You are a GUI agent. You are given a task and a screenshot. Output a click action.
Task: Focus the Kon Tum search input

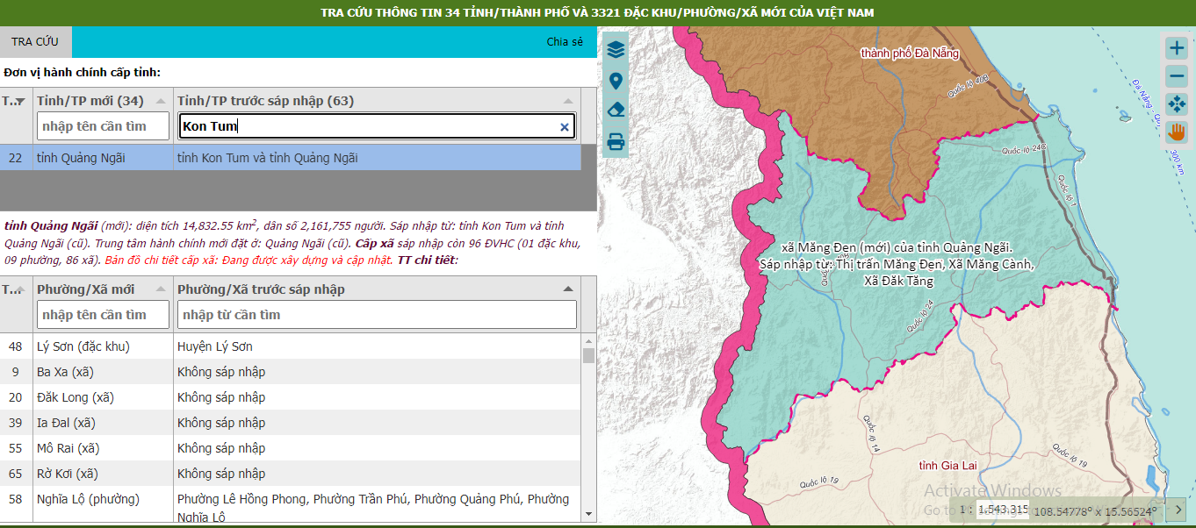pos(378,126)
